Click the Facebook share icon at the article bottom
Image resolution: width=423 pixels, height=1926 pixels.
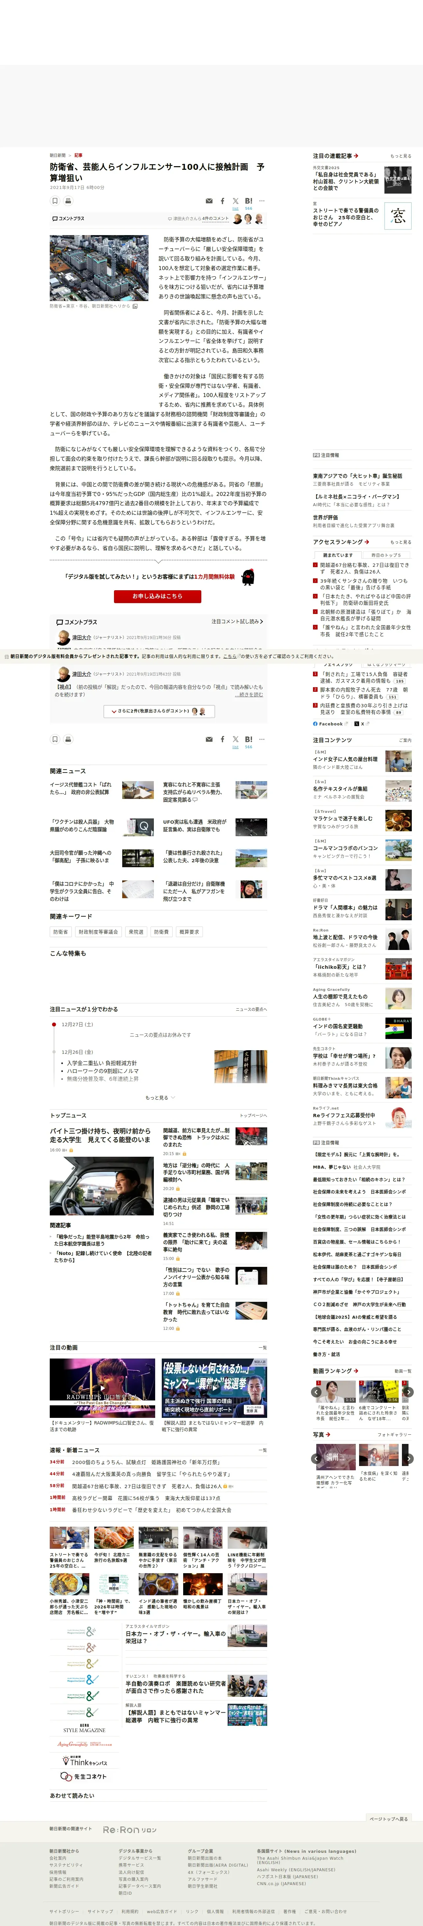click(x=222, y=740)
